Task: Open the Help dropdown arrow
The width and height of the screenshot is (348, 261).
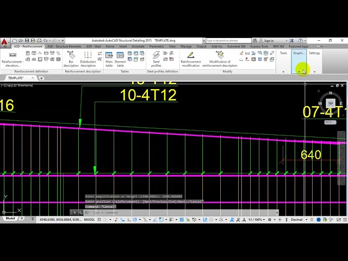Action: tap(305, 41)
